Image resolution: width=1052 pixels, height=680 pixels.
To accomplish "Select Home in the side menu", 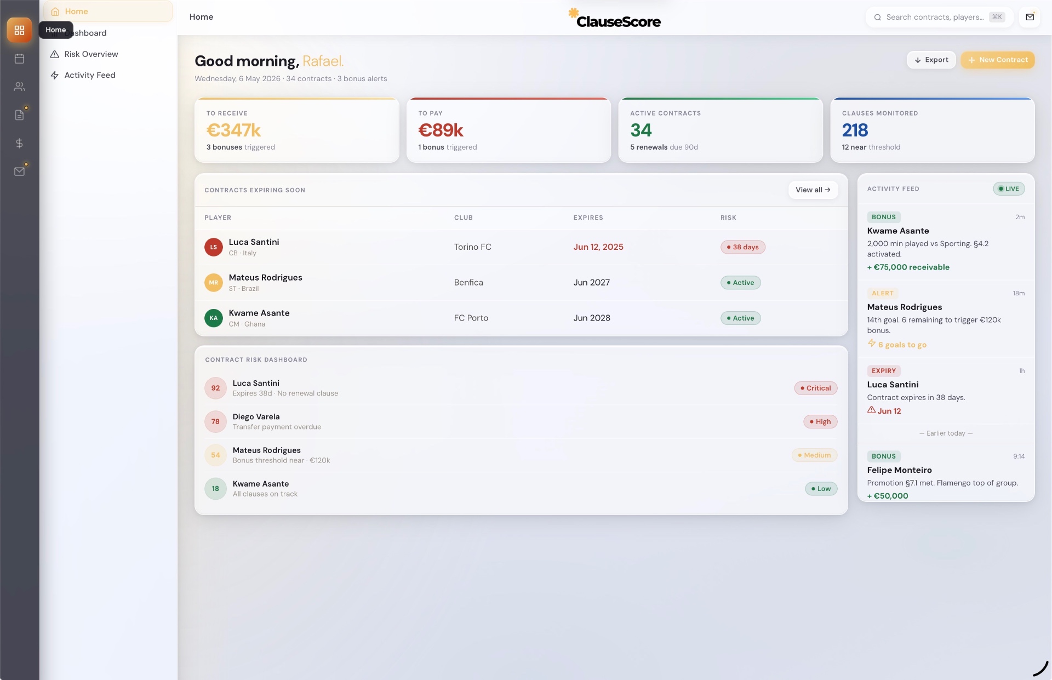I will point(108,12).
